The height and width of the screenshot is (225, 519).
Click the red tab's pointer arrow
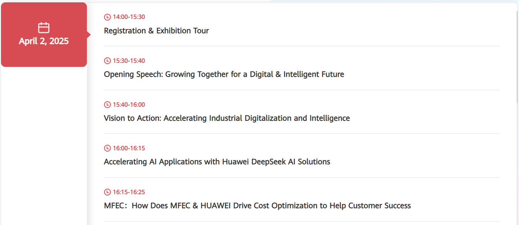click(x=89, y=35)
